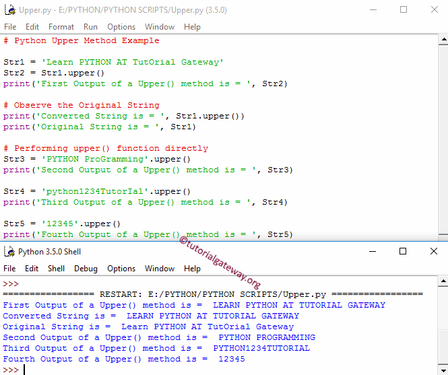
Task: Open File menu in Python Shell window
Action: [x=9, y=269]
